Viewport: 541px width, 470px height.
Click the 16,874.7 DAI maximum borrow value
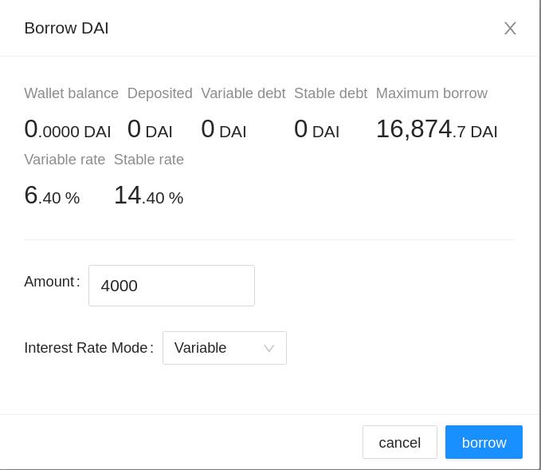point(436,129)
